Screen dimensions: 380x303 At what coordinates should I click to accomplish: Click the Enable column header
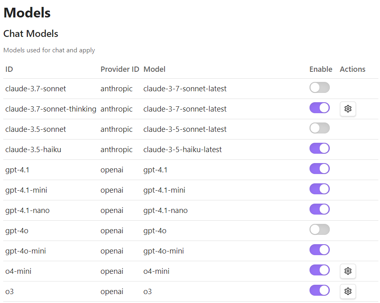[320, 69]
